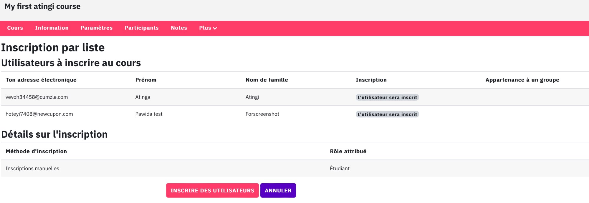Click the chevron next to Plus
The image size is (589, 203).
click(x=215, y=28)
